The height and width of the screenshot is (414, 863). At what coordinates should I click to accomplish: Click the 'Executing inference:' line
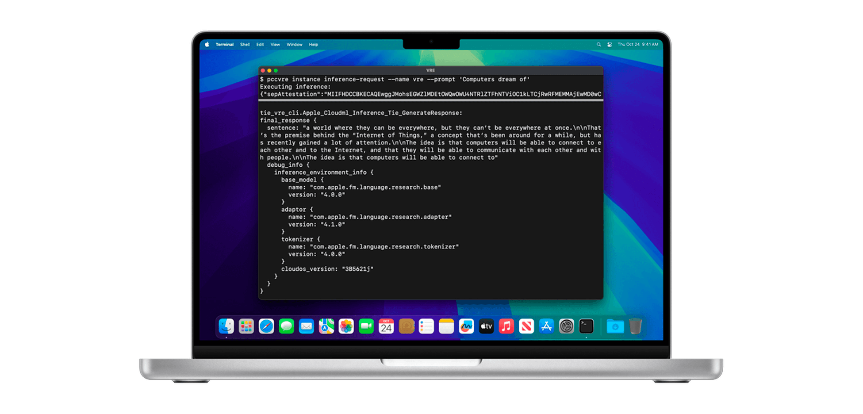[295, 87]
